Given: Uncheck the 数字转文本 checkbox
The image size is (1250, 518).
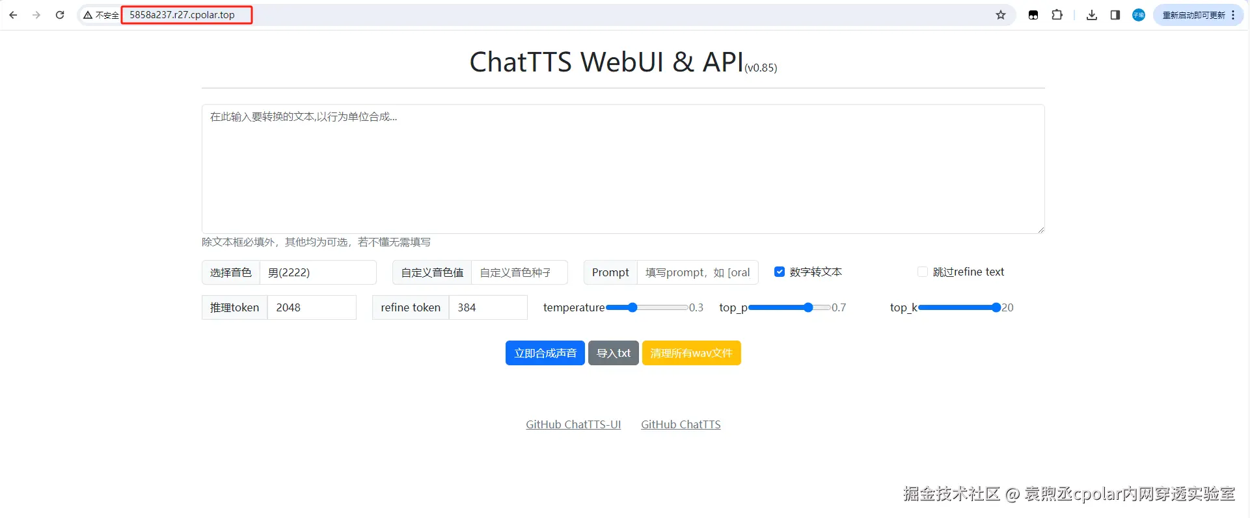Looking at the screenshot, I should (780, 272).
